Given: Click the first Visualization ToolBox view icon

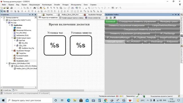Looking at the screenshot, I should point(107,18).
